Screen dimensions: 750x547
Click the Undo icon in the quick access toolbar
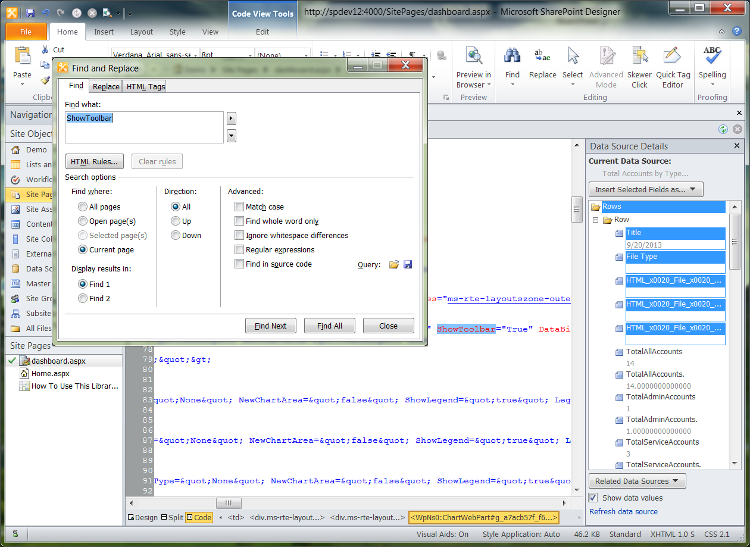pos(45,12)
